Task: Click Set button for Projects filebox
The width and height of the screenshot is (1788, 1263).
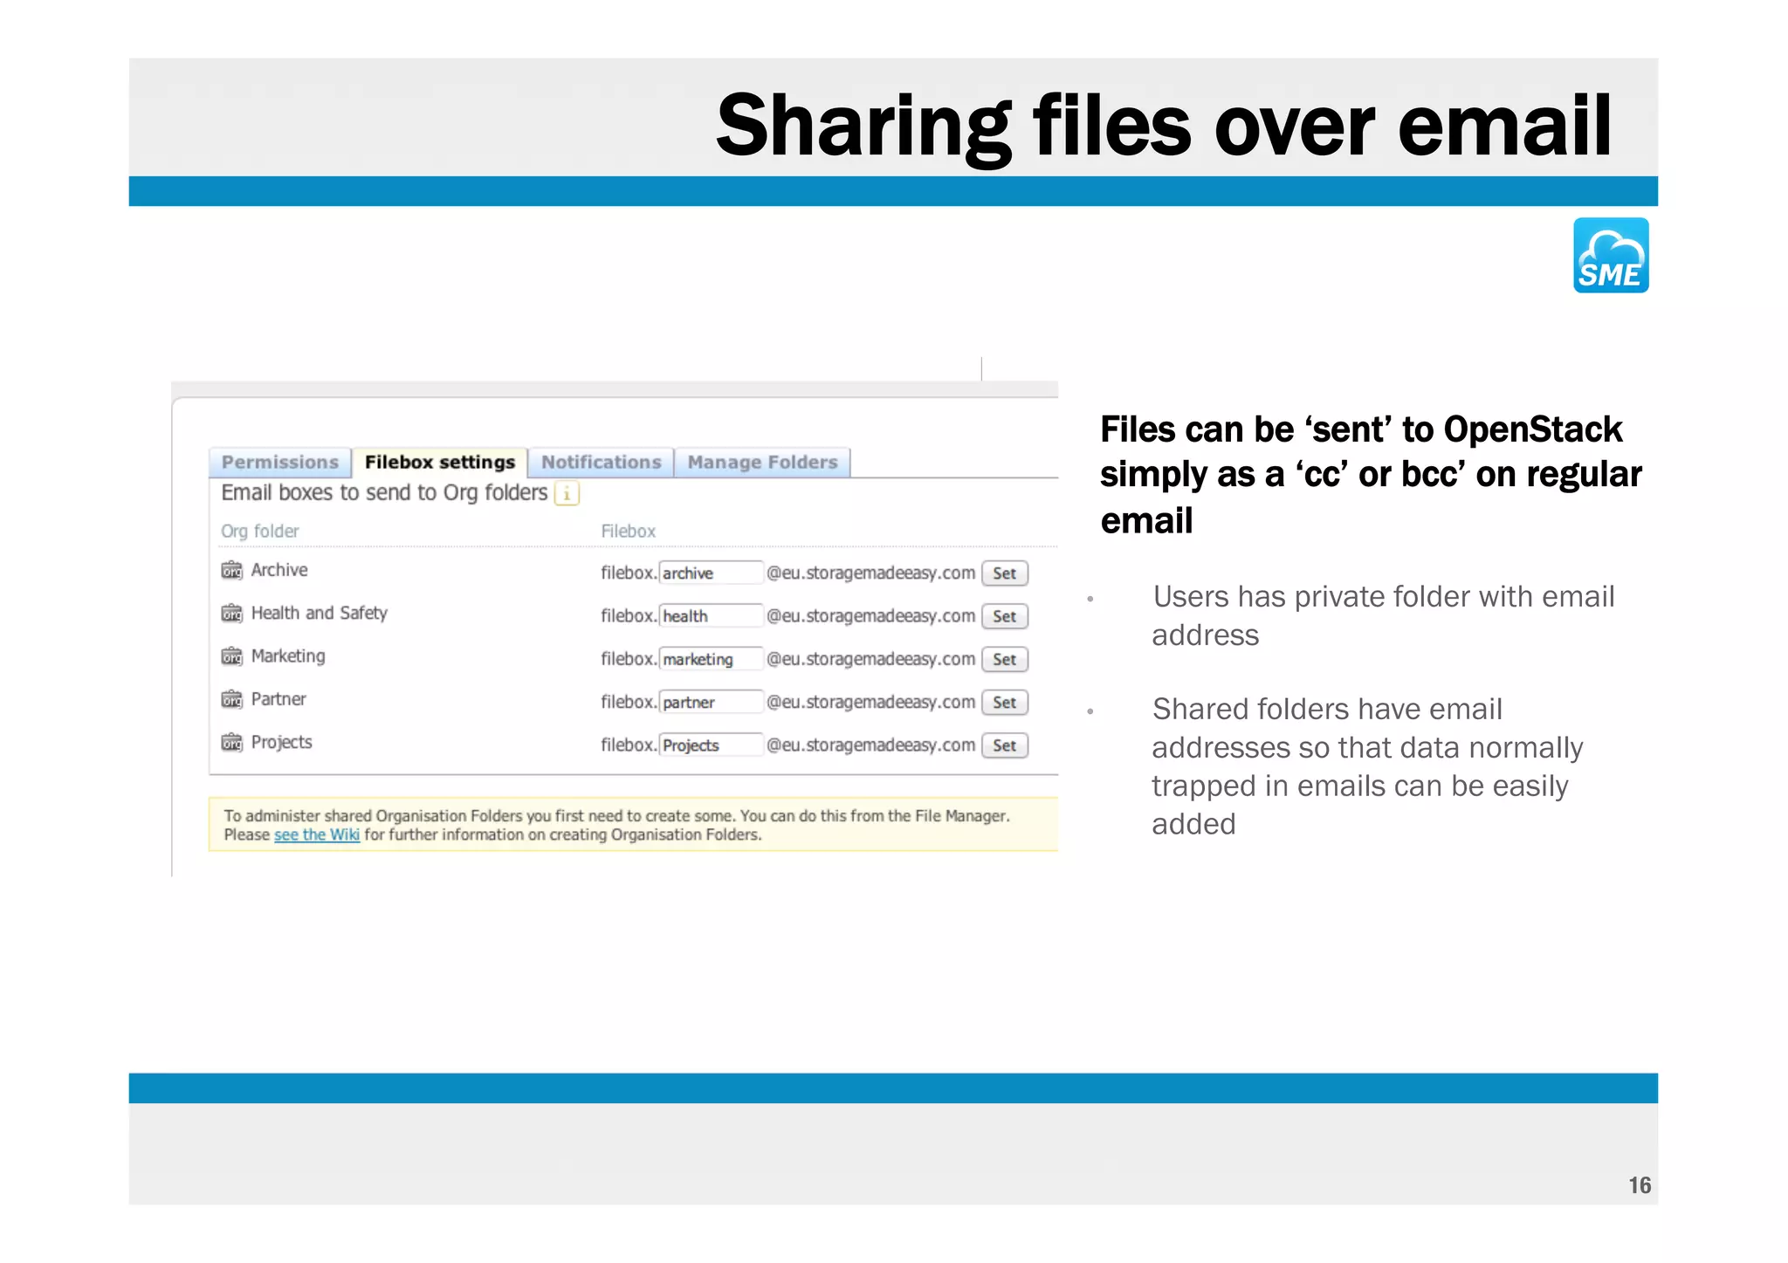Action: [x=1004, y=745]
